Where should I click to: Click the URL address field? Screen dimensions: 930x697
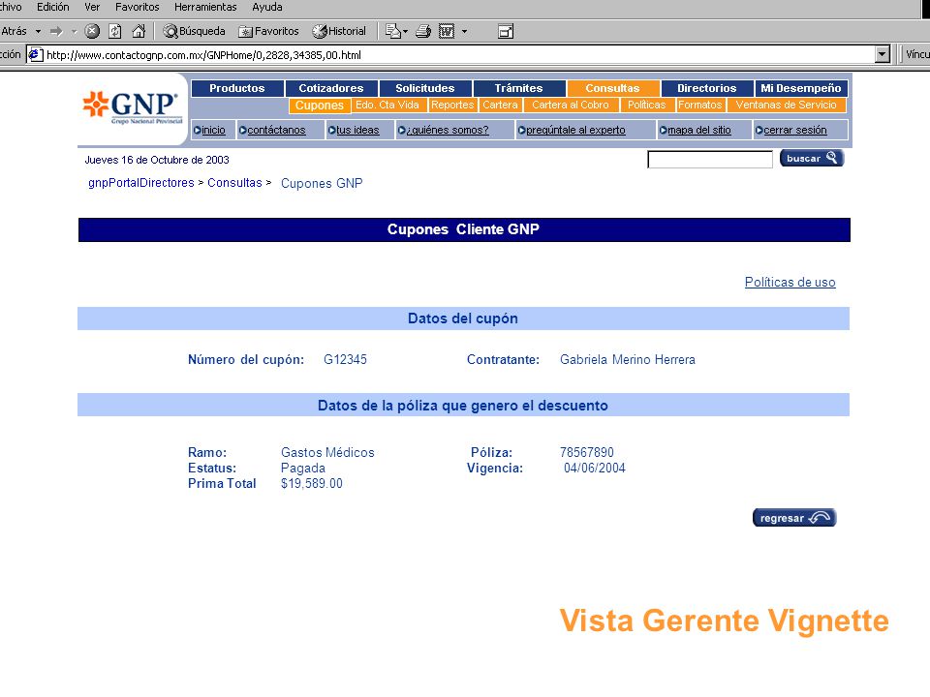(x=459, y=55)
